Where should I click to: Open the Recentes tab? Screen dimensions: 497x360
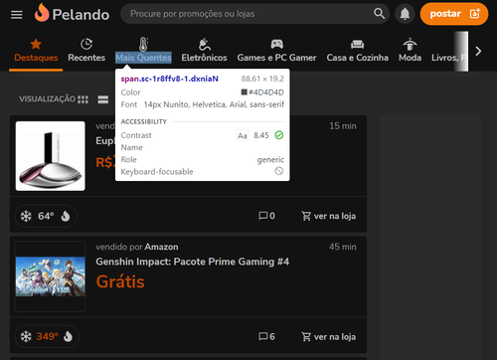pyautogui.click(x=86, y=51)
